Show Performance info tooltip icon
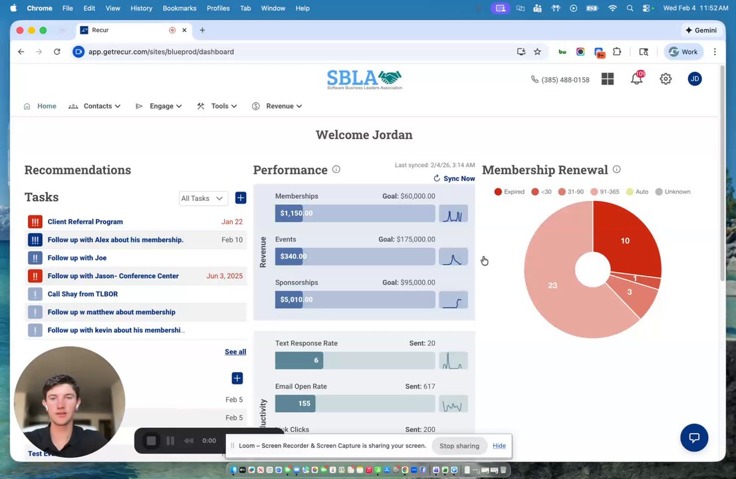The height and width of the screenshot is (479, 736). [x=336, y=169]
